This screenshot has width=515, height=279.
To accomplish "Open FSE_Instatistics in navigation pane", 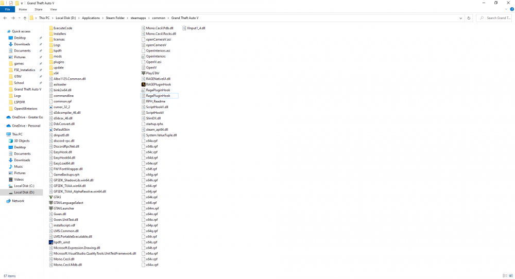I will coord(24,70).
